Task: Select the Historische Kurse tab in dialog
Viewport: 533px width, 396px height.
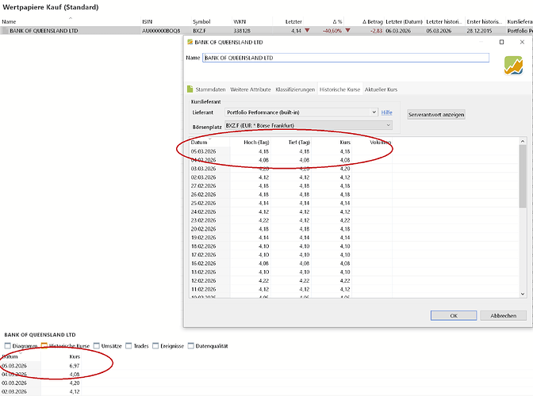Action: tap(339, 89)
